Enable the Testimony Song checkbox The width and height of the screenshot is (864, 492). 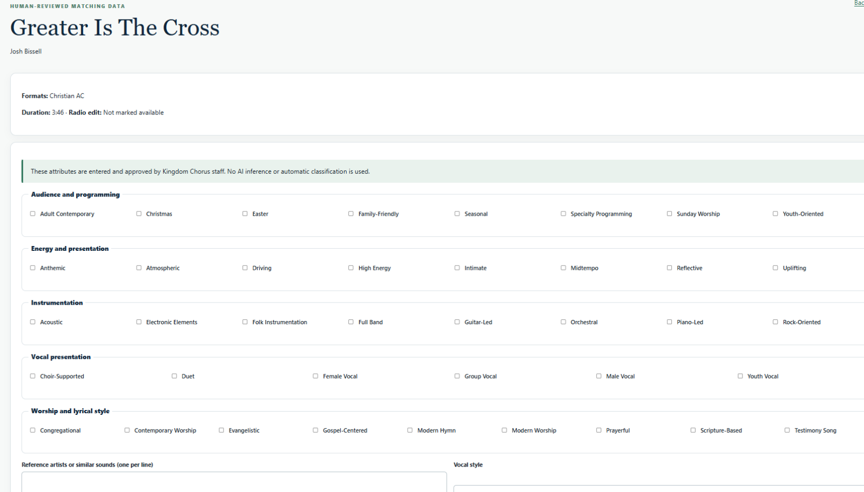coord(787,430)
